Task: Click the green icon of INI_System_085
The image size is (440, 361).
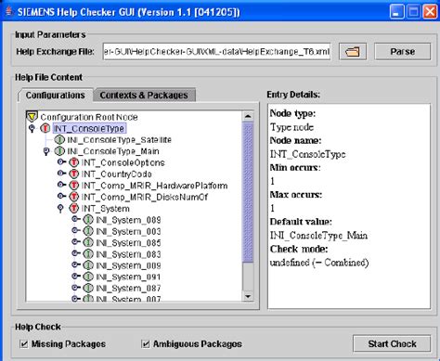Action: (88, 243)
